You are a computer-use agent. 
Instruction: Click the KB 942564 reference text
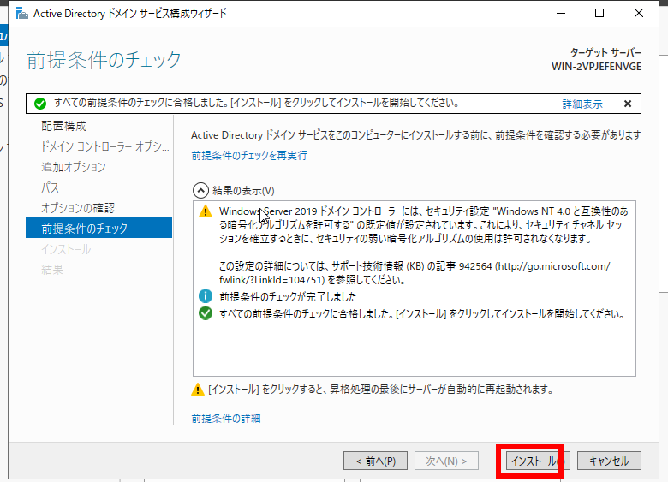(x=415, y=273)
